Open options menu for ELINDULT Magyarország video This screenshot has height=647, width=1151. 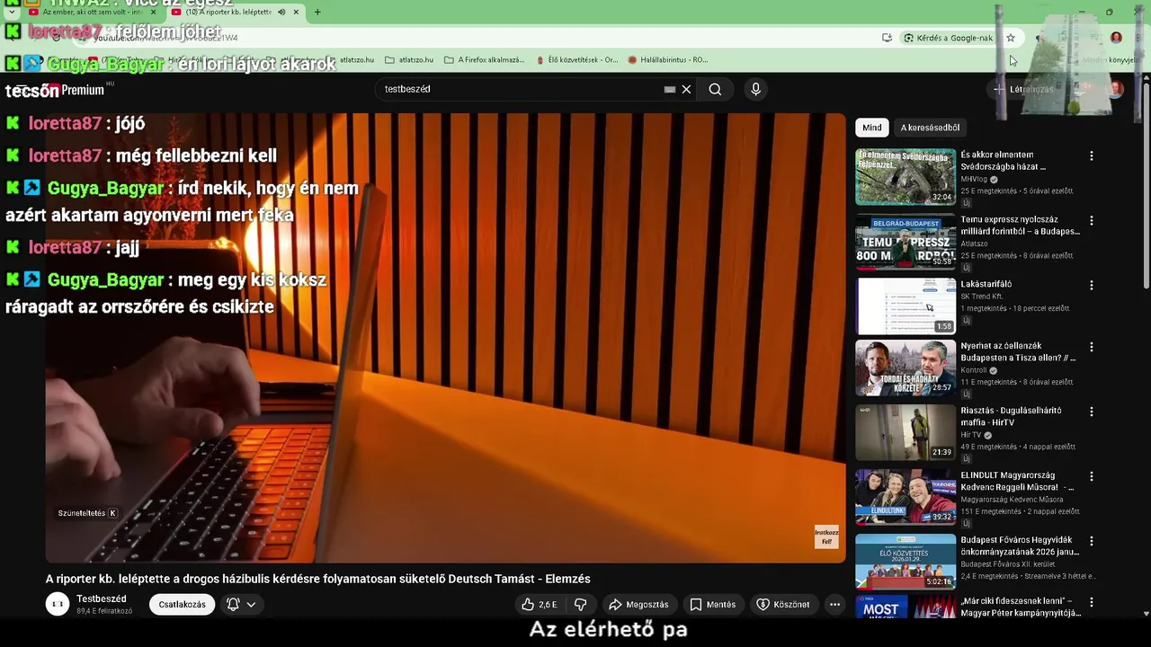[1092, 476]
